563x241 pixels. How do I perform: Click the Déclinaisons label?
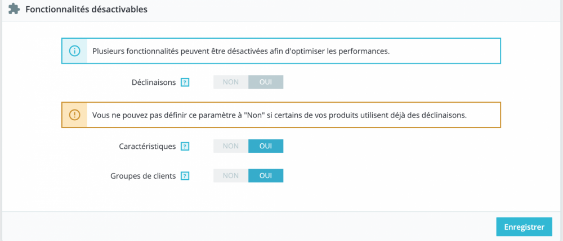[x=153, y=83]
